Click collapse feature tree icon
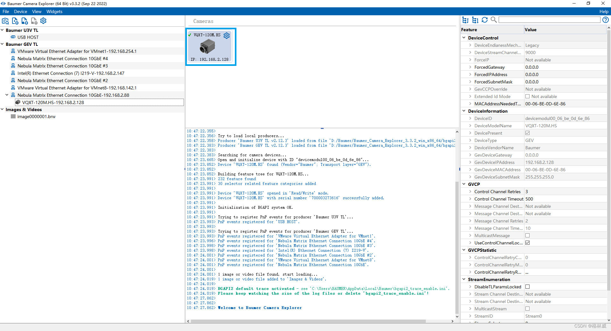This screenshot has height=331, width=611. click(x=465, y=20)
